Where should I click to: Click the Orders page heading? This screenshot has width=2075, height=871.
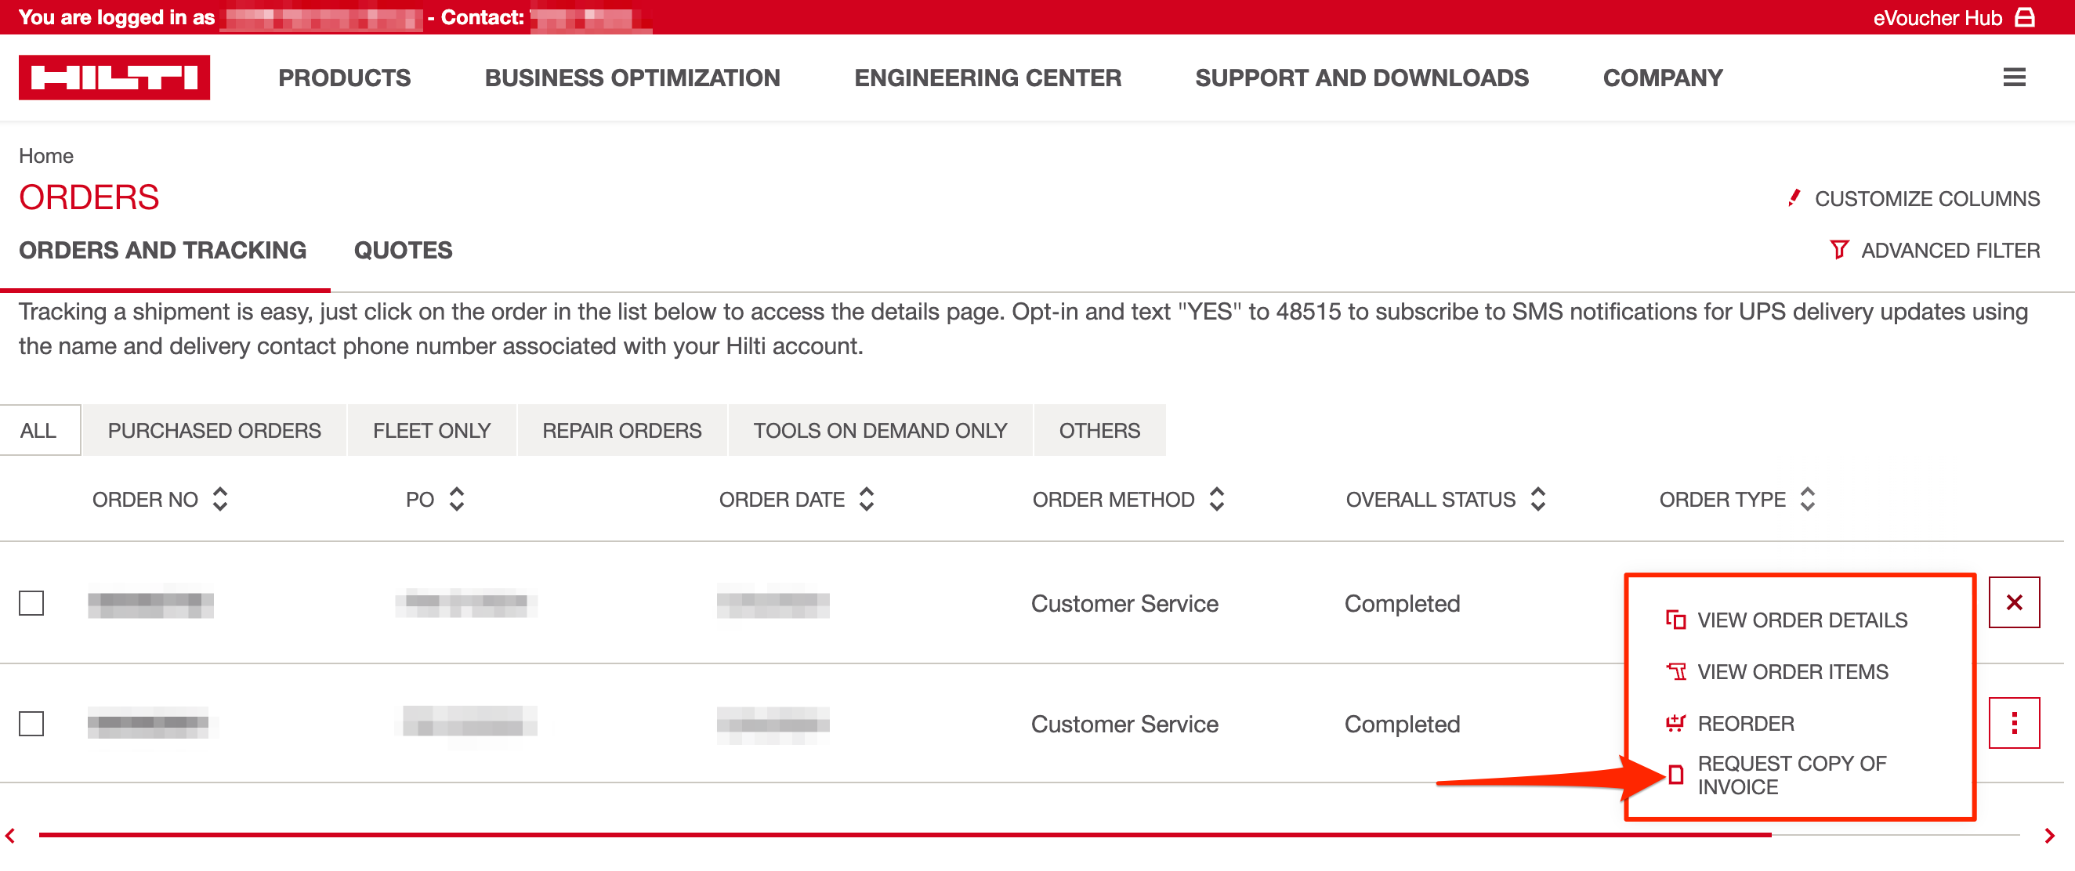(89, 197)
